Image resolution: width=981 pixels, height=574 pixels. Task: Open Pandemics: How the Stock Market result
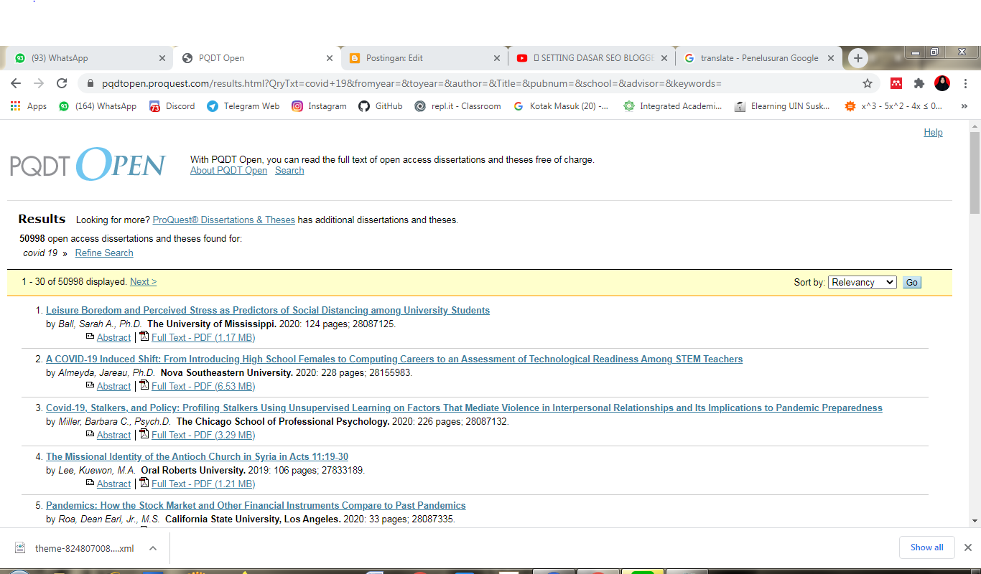pos(256,506)
